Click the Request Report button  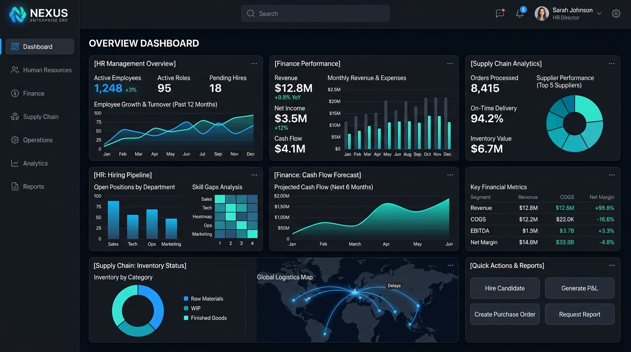(580, 314)
